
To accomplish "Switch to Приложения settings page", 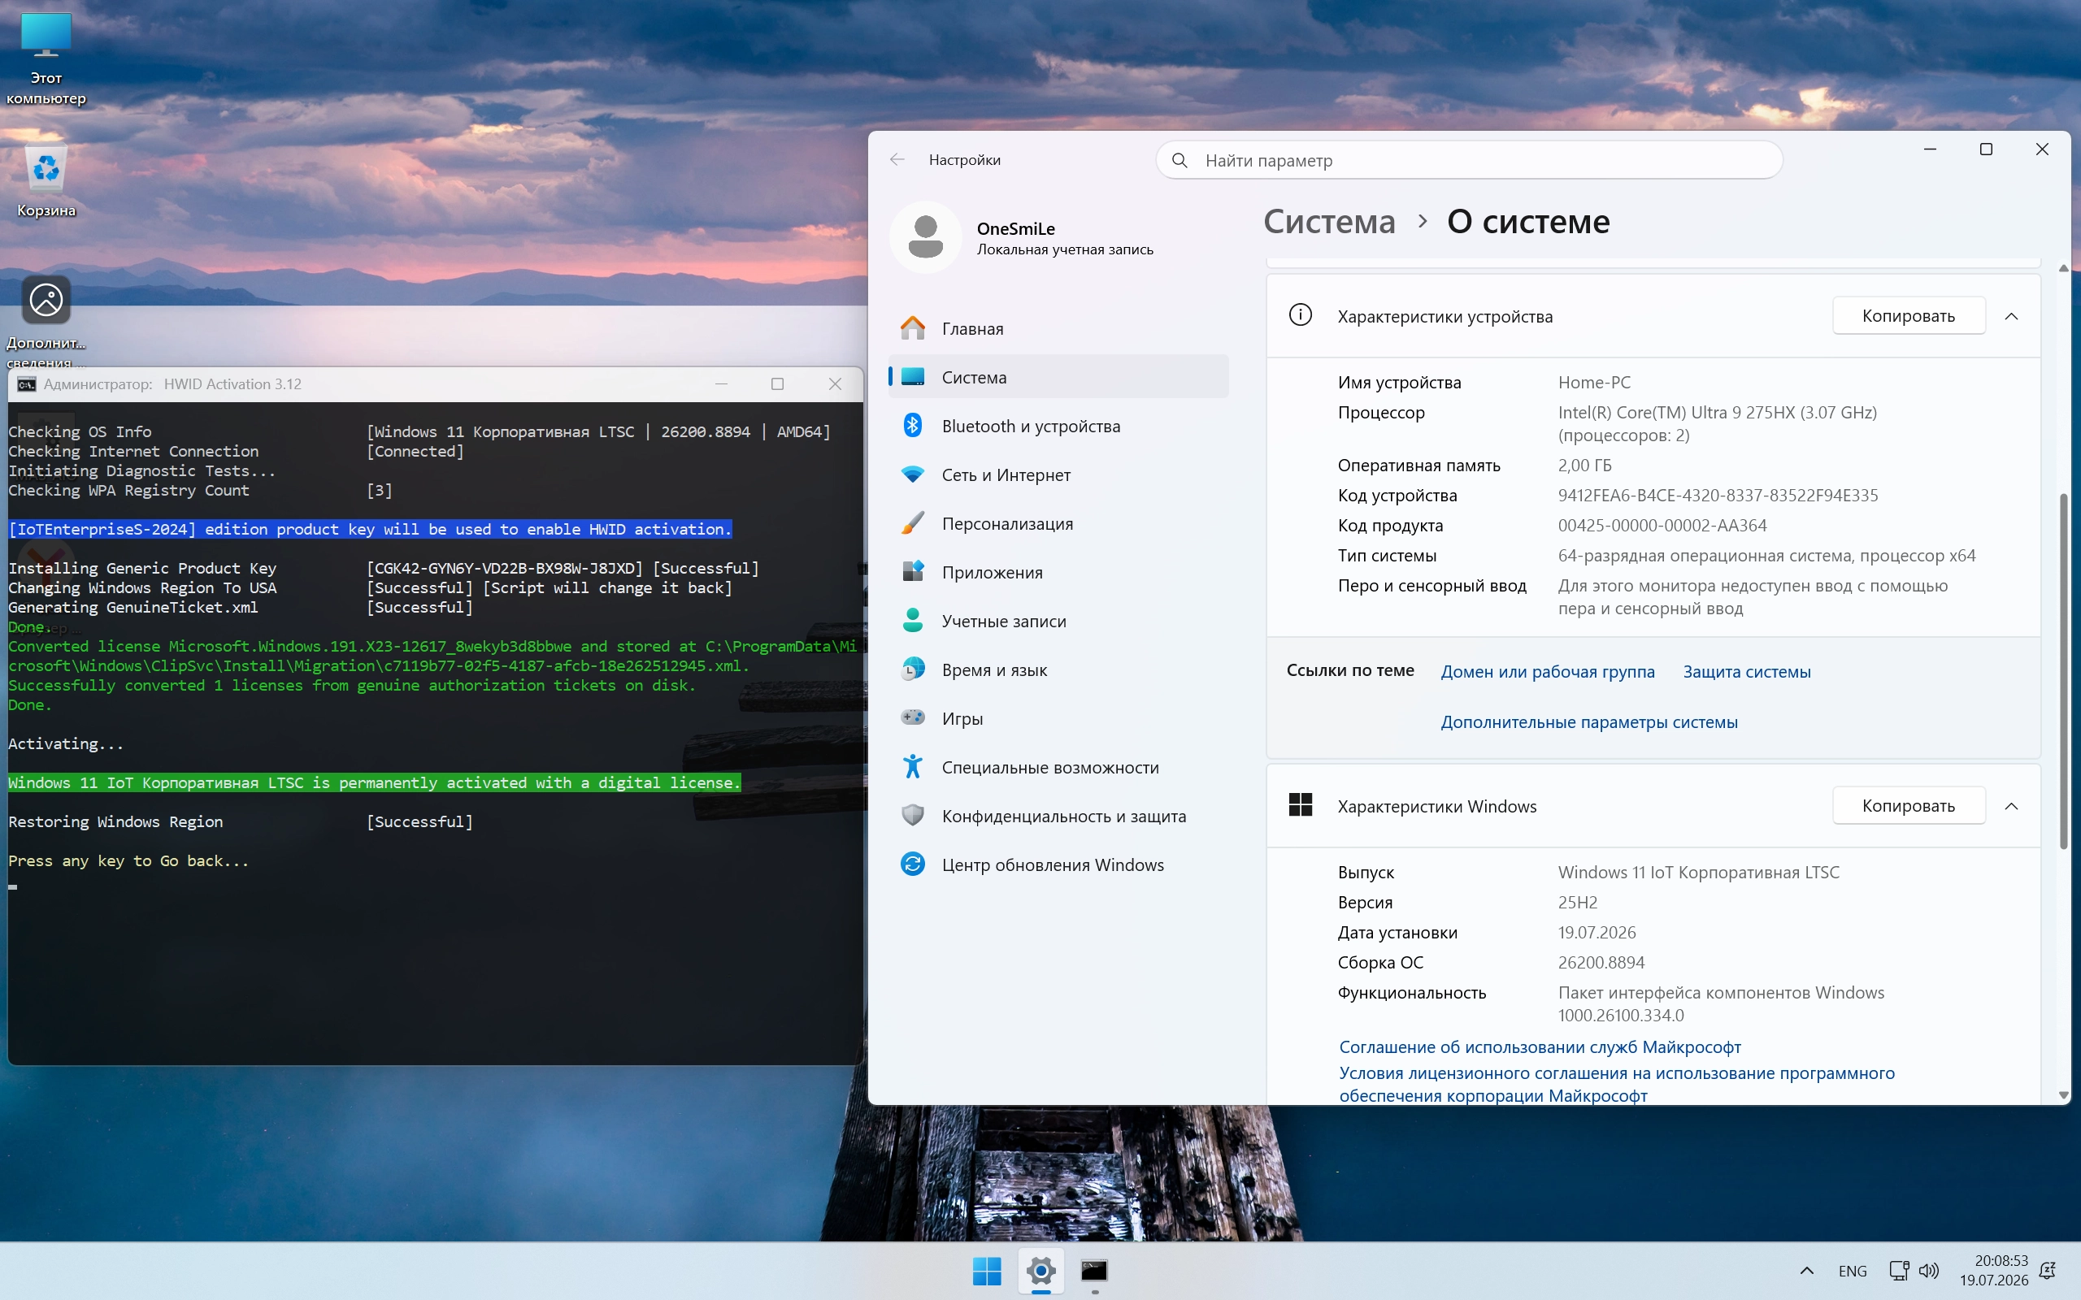I will click(1058, 572).
